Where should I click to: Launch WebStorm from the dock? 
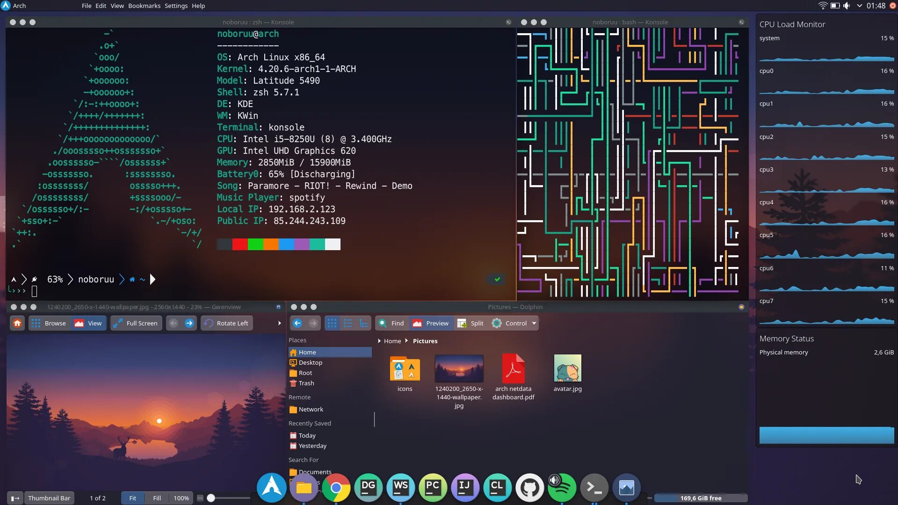point(400,488)
